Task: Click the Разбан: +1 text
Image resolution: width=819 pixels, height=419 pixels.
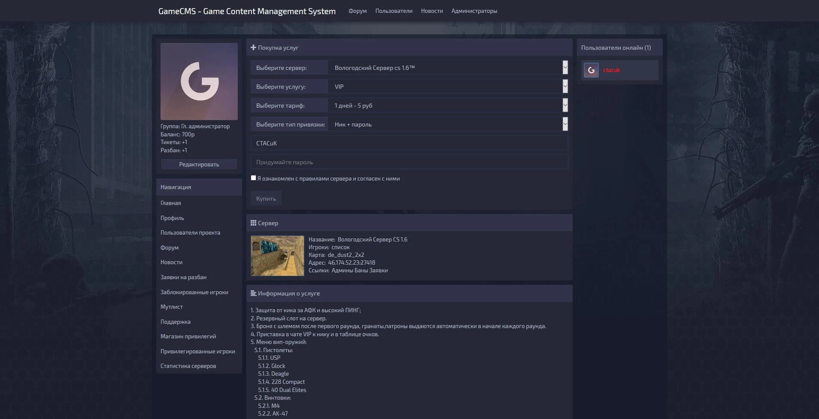Action: [x=174, y=151]
